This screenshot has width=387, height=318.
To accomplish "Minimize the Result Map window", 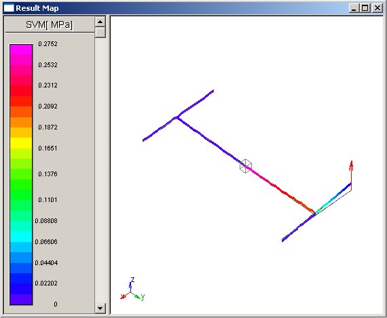I will (x=354, y=8).
